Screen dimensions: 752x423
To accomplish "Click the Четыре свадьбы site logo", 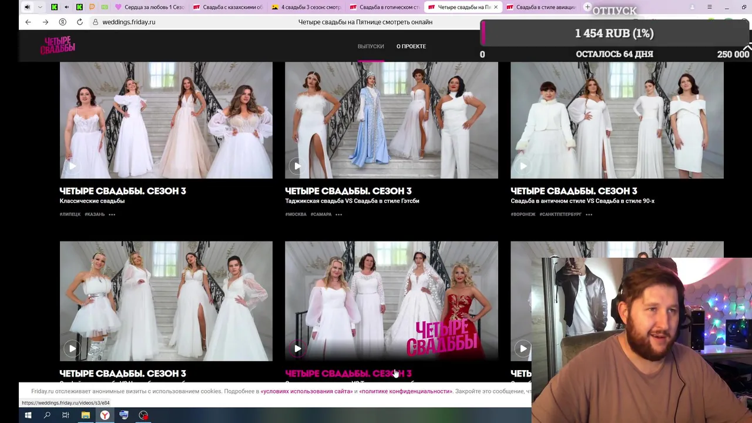I will 58,45.
